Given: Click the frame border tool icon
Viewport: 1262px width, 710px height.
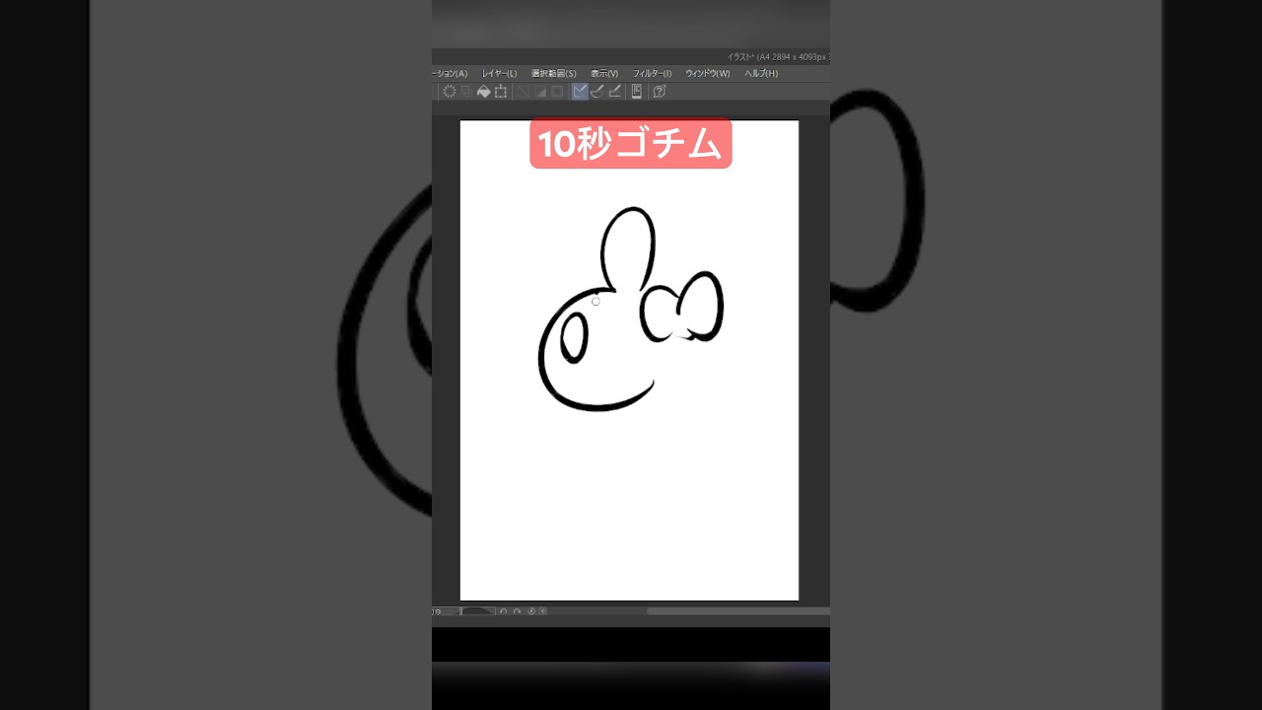Looking at the screenshot, I should 501,91.
